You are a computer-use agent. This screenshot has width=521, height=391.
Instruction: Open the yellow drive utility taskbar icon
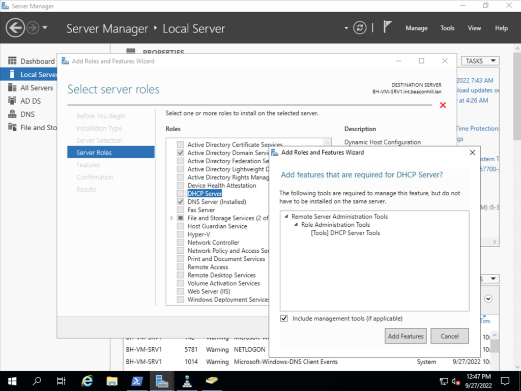pos(212,381)
